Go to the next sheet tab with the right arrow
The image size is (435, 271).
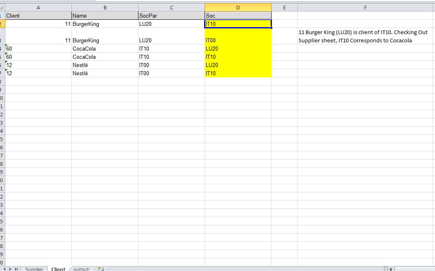[x=10, y=269]
